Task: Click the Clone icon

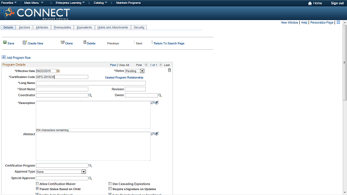Action: pyautogui.click(x=63, y=42)
